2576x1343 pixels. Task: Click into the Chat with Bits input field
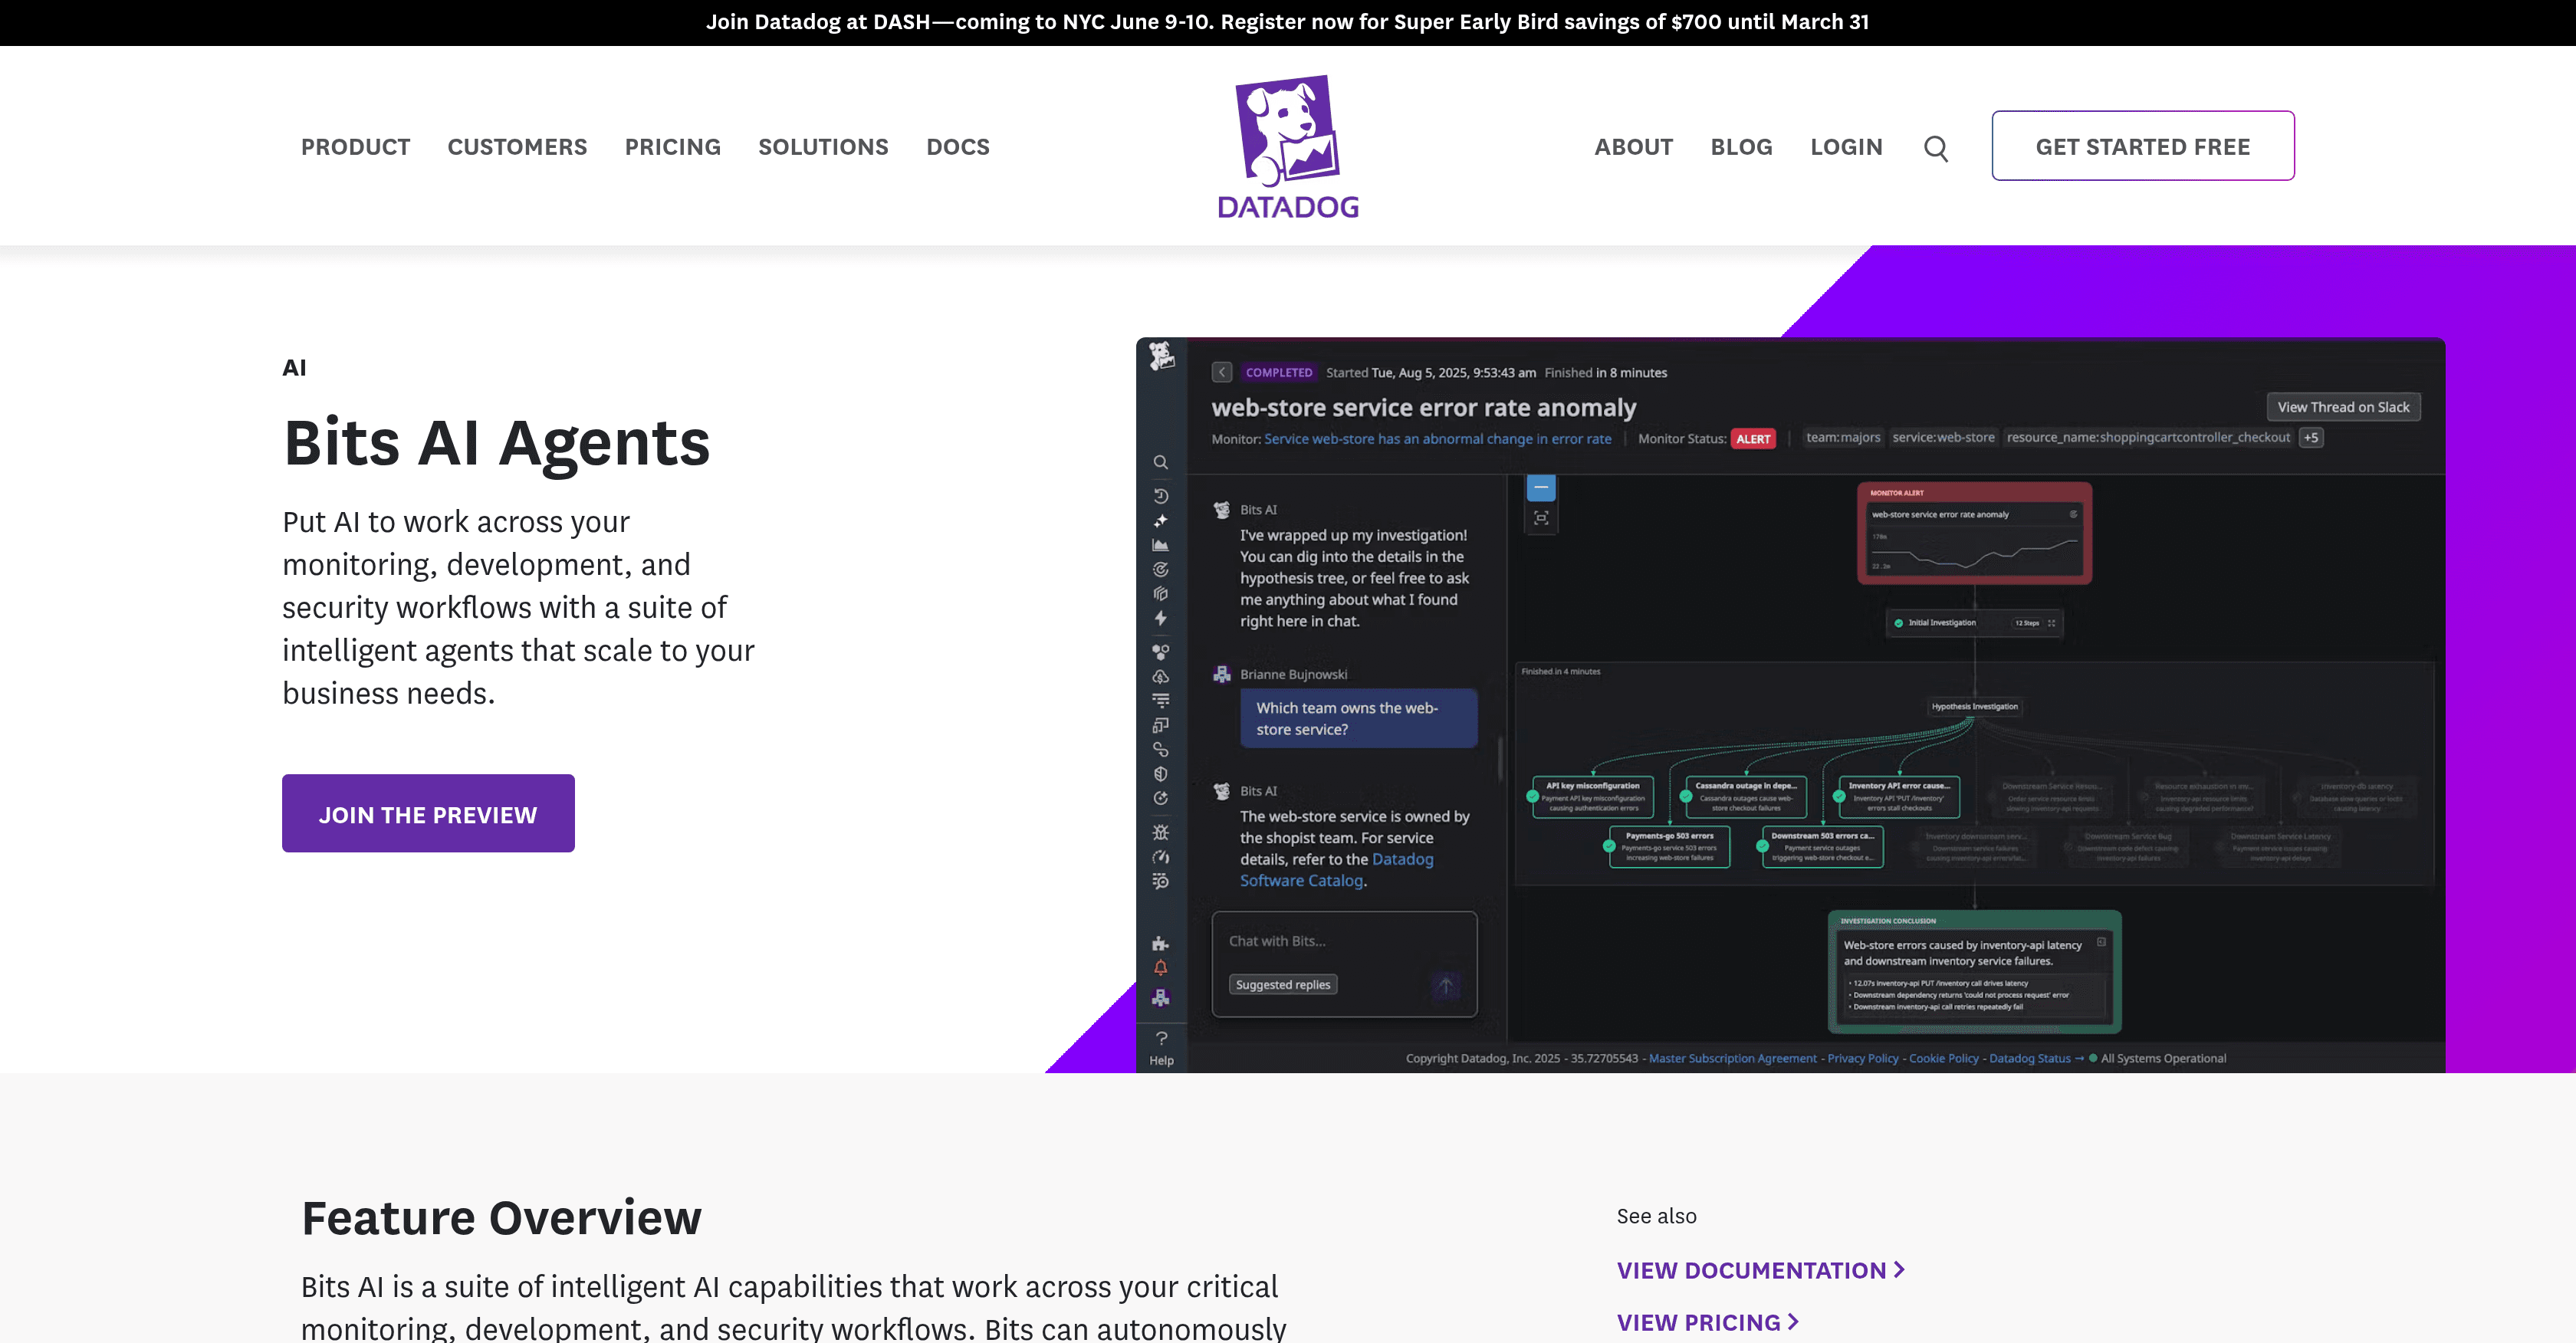[1330, 941]
